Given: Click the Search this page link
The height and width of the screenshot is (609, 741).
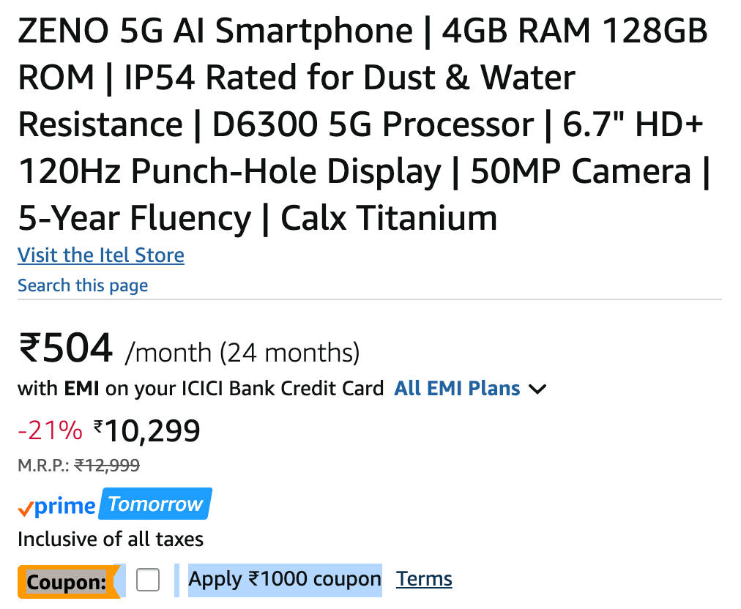Looking at the screenshot, I should coord(83,285).
